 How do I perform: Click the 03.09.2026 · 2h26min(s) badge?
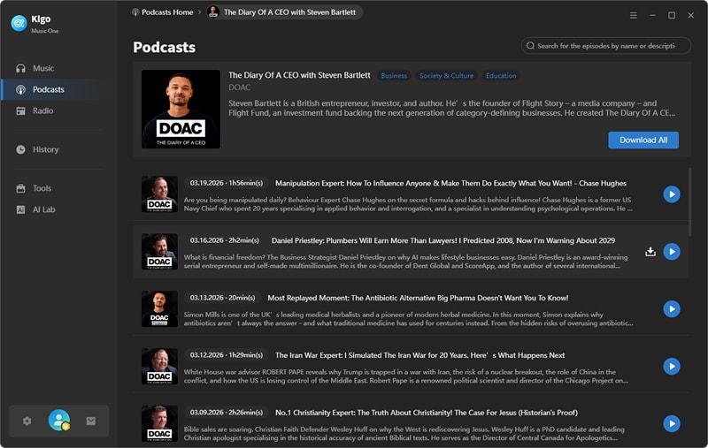point(227,412)
